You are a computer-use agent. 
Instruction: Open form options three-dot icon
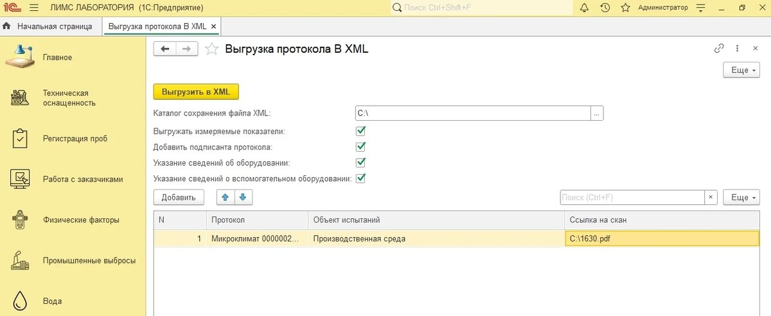coord(738,48)
